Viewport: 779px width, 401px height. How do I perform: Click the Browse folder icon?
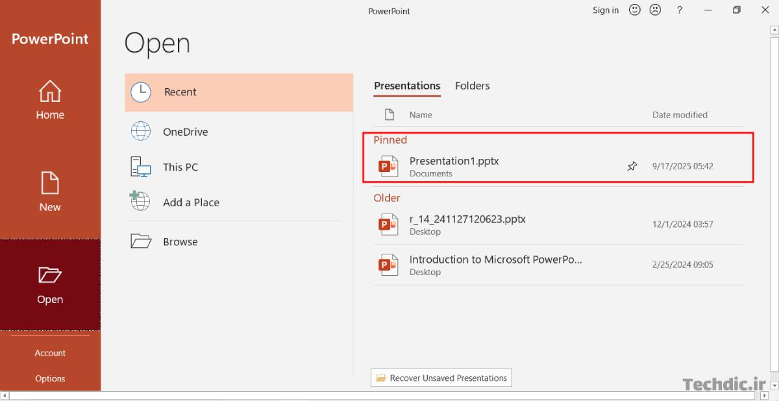point(141,241)
